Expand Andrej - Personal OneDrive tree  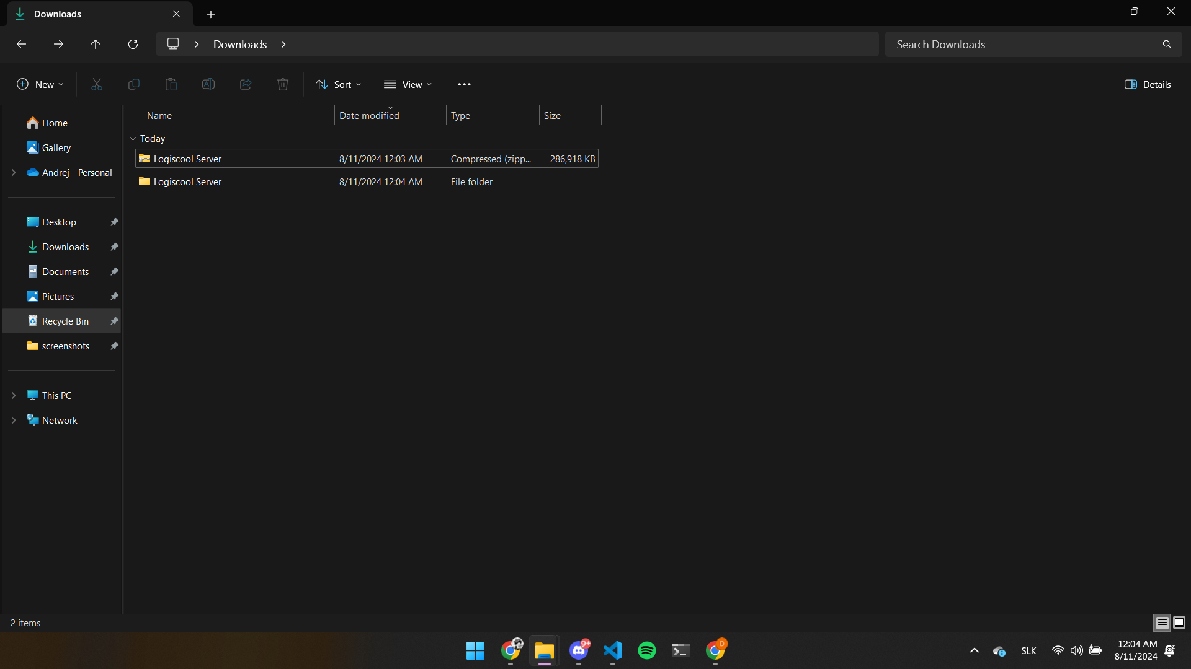click(x=14, y=172)
